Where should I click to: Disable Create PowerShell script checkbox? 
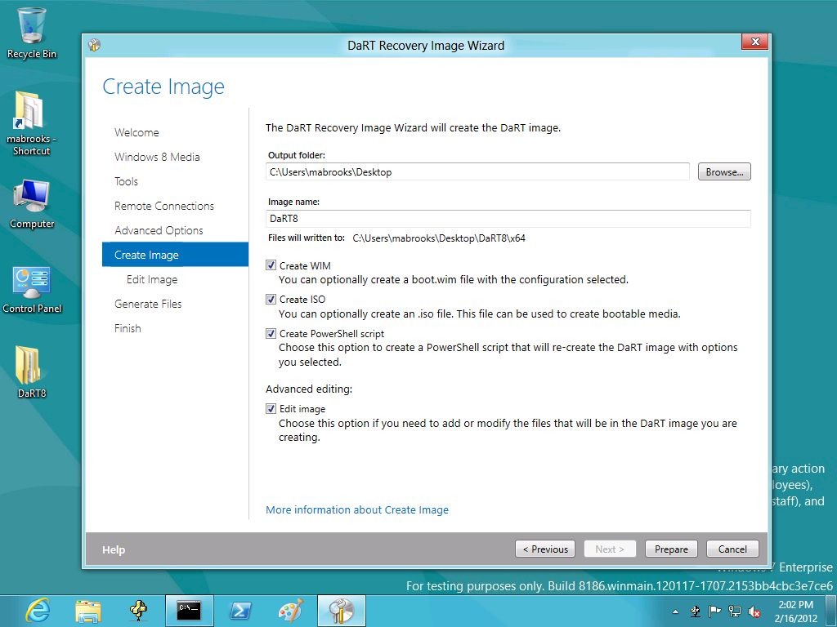pyautogui.click(x=271, y=333)
